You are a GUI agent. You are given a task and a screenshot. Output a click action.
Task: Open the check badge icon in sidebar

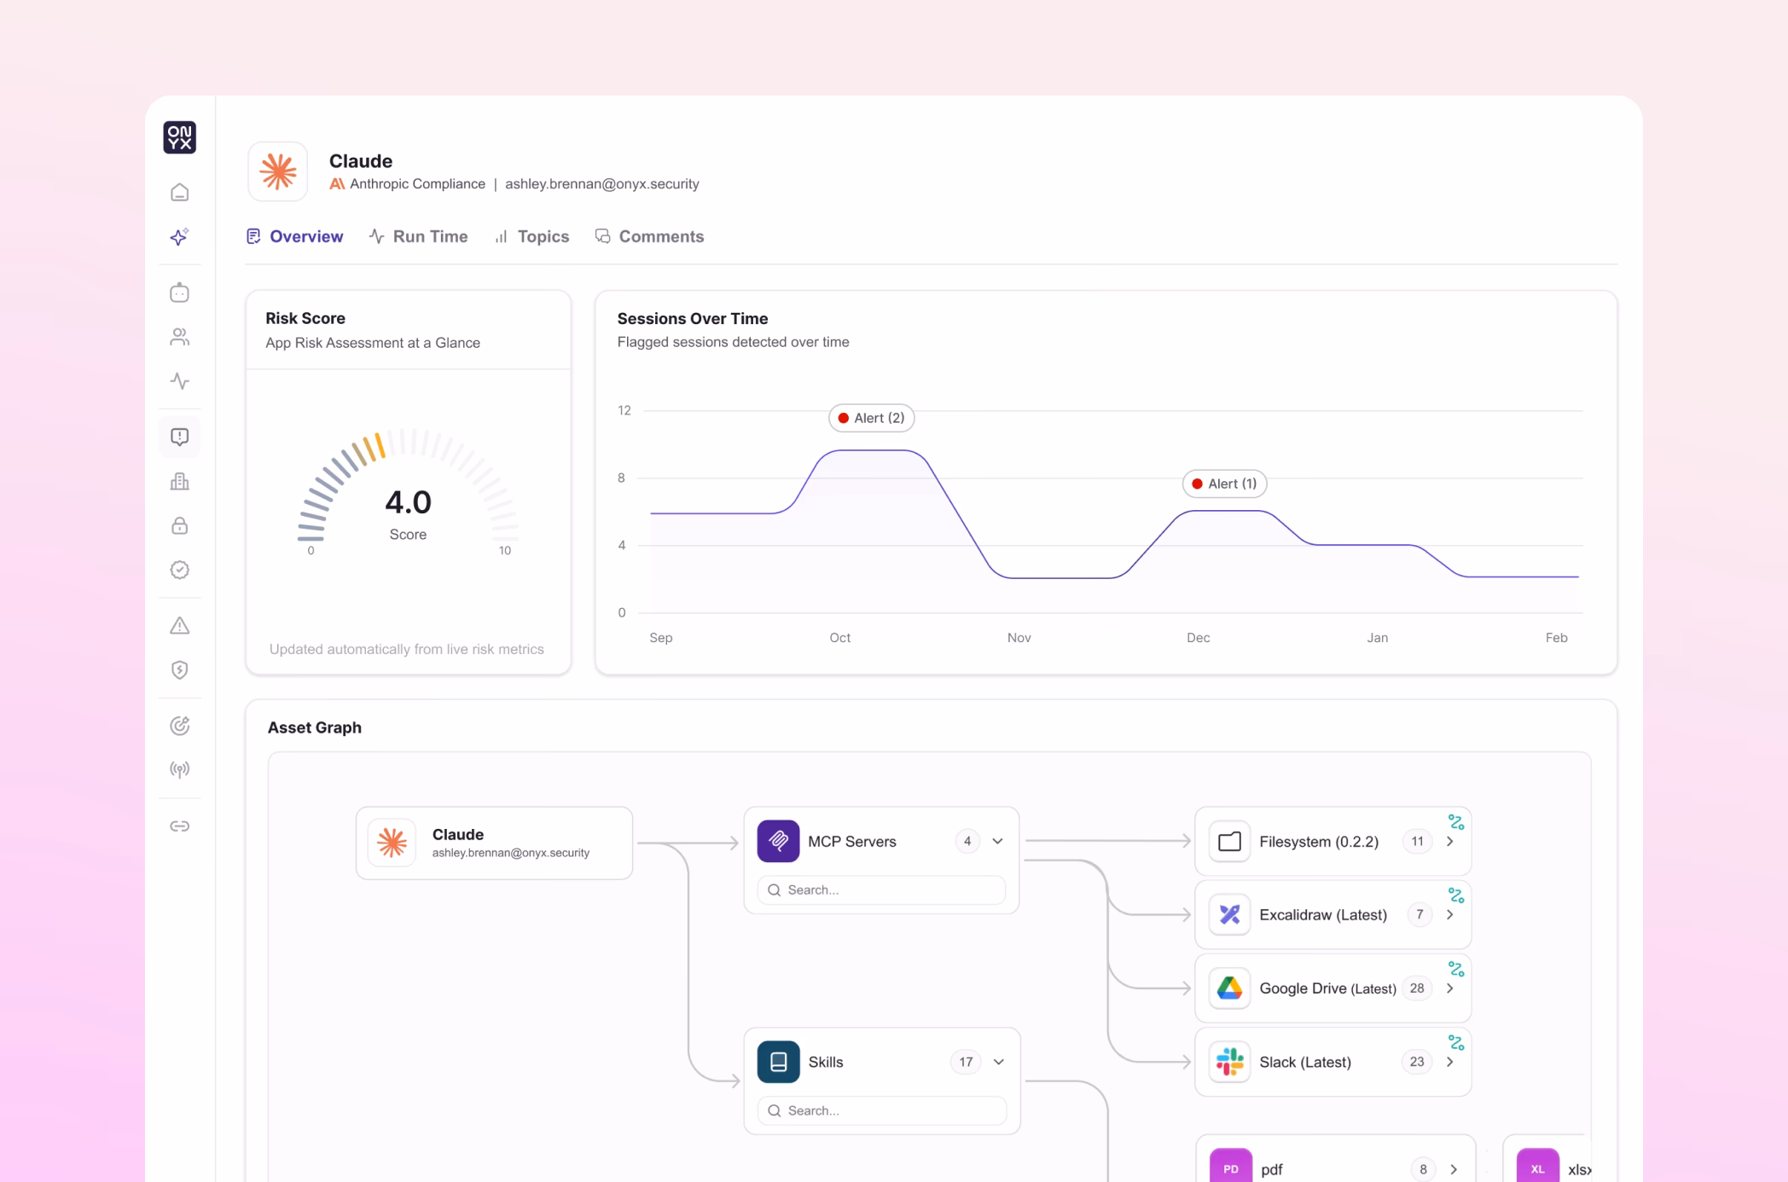[x=179, y=570]
